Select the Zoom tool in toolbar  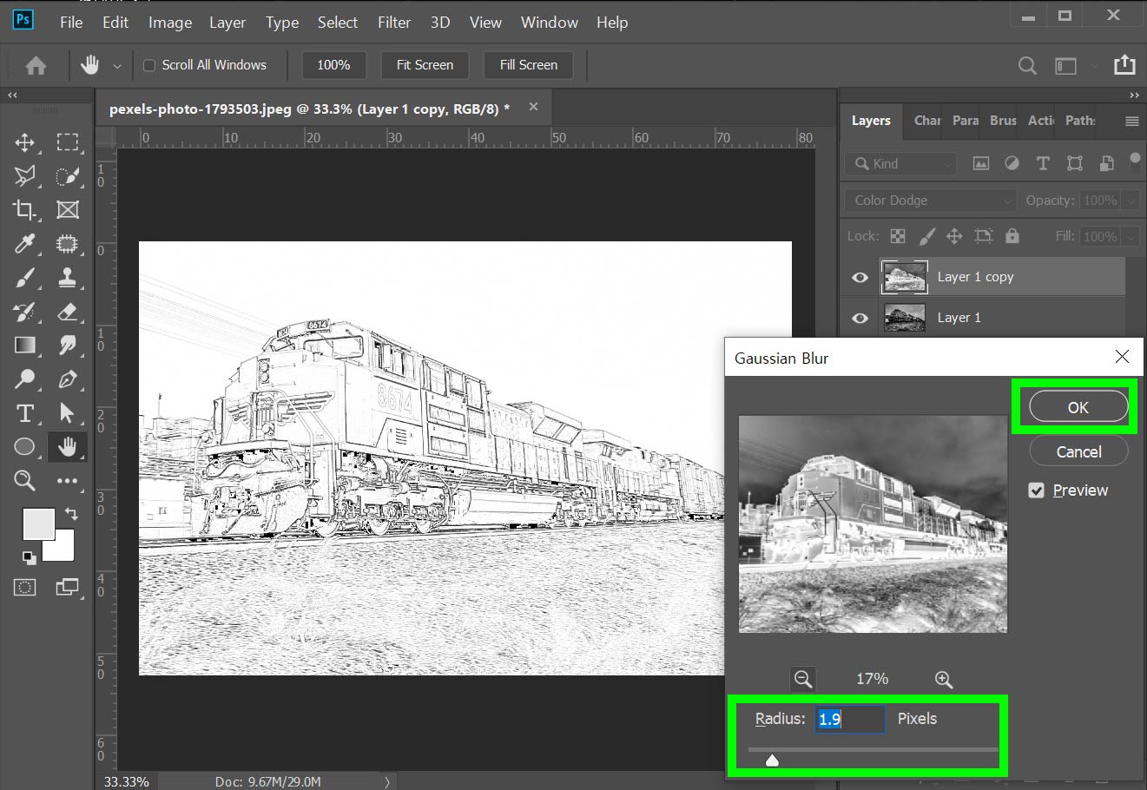coord(24,480)
